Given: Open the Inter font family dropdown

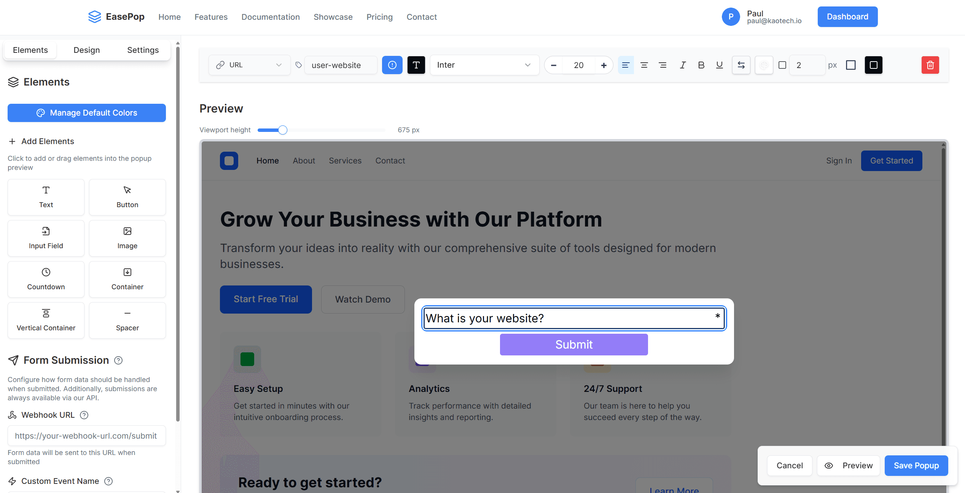Looking at the screenshot, I should pos(484,65).
